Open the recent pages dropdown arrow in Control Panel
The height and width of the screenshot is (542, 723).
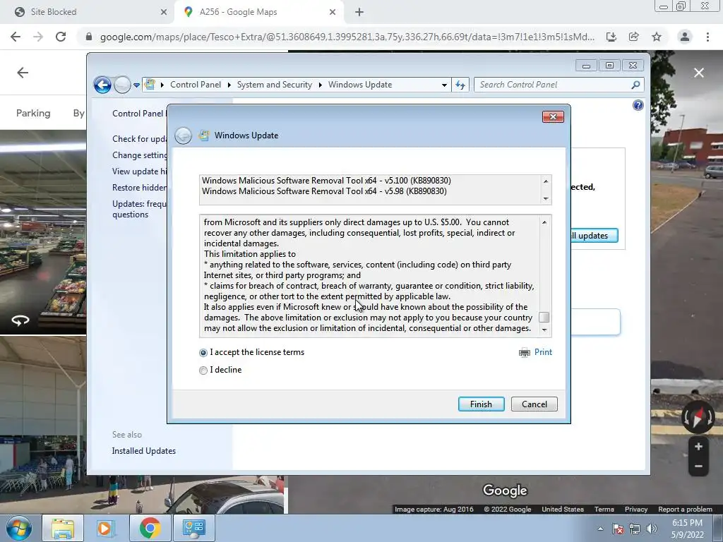coord(136,85)
